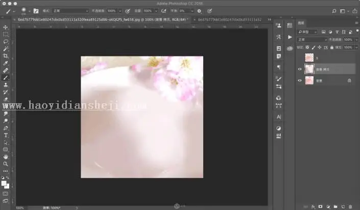Open the layer blend mode dropdown
The height and width of the screenshot is (210, 360).
tap(312, 40)
